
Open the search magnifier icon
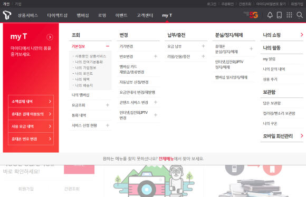[300, 15]
